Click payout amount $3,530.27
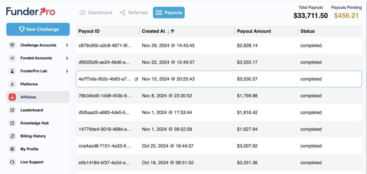367x174 pixels. point(247,79)
